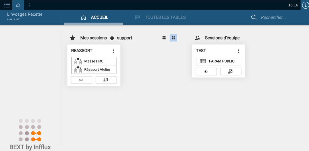Switch to grid view layout icon
The image size is (309, 151).
click(173, 38)
